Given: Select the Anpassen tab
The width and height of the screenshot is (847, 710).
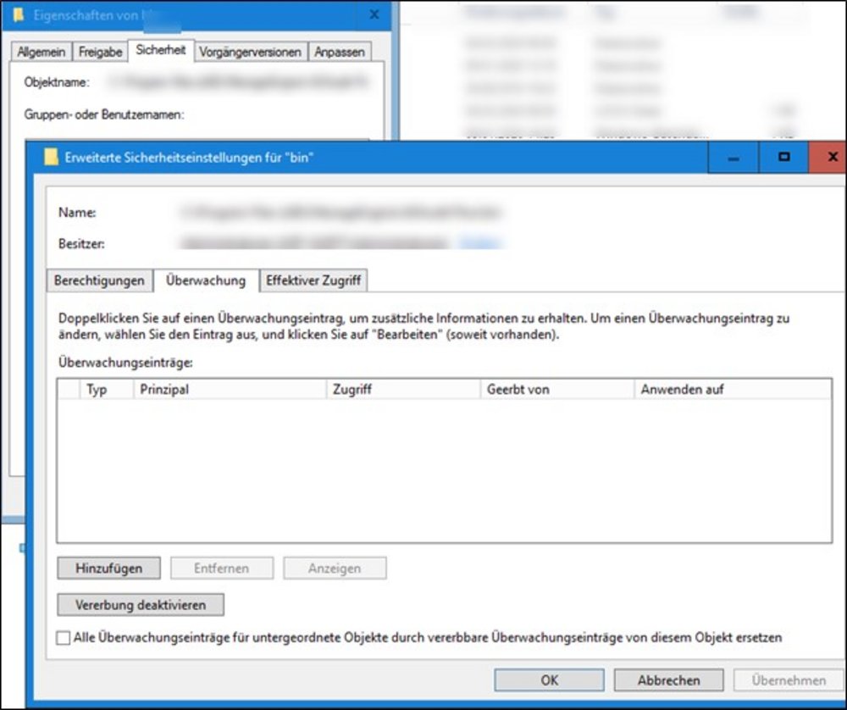Looking at the screenshot, I should pos(339,53).
